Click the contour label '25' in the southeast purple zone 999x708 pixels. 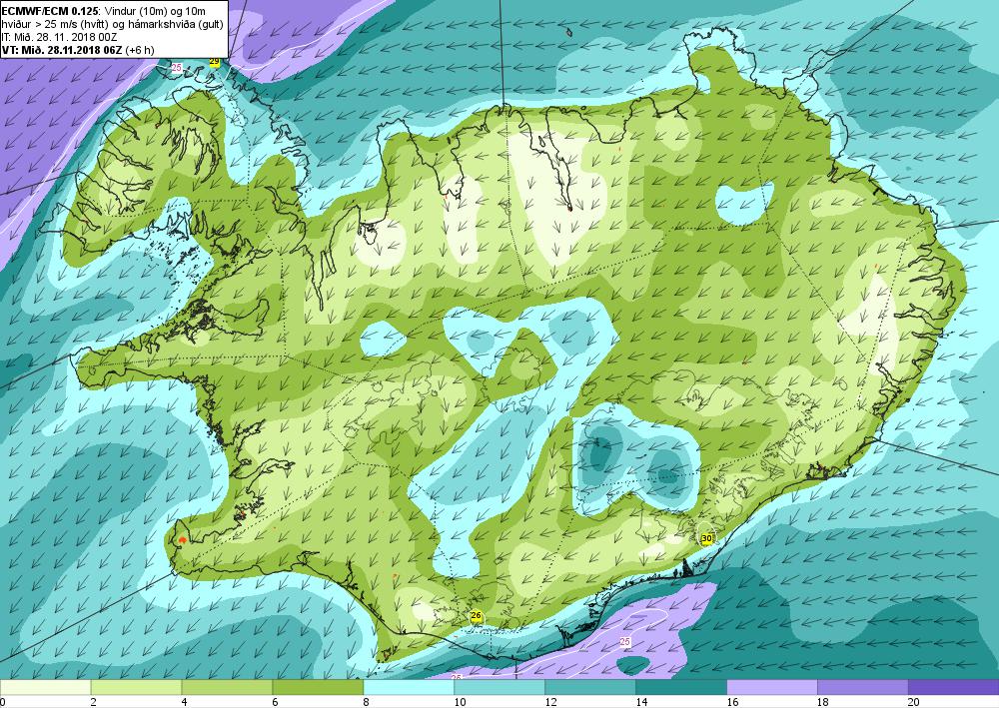(625, 642)
